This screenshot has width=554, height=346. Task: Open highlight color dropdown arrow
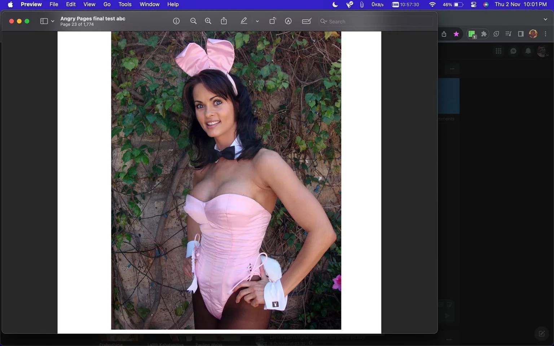(257, 21)
